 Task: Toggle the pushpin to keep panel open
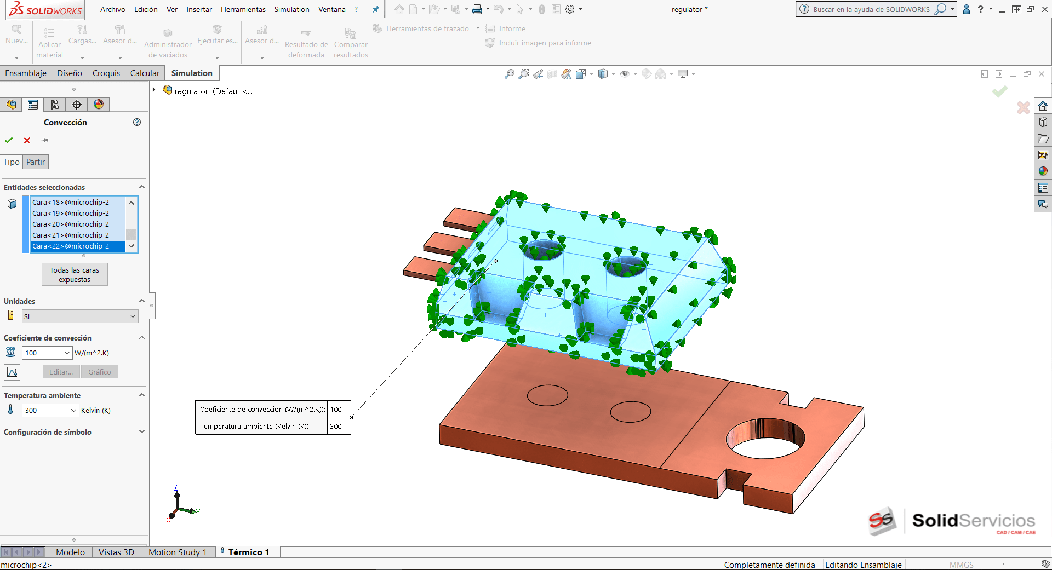pyautogui.click(x=45, y=140)
